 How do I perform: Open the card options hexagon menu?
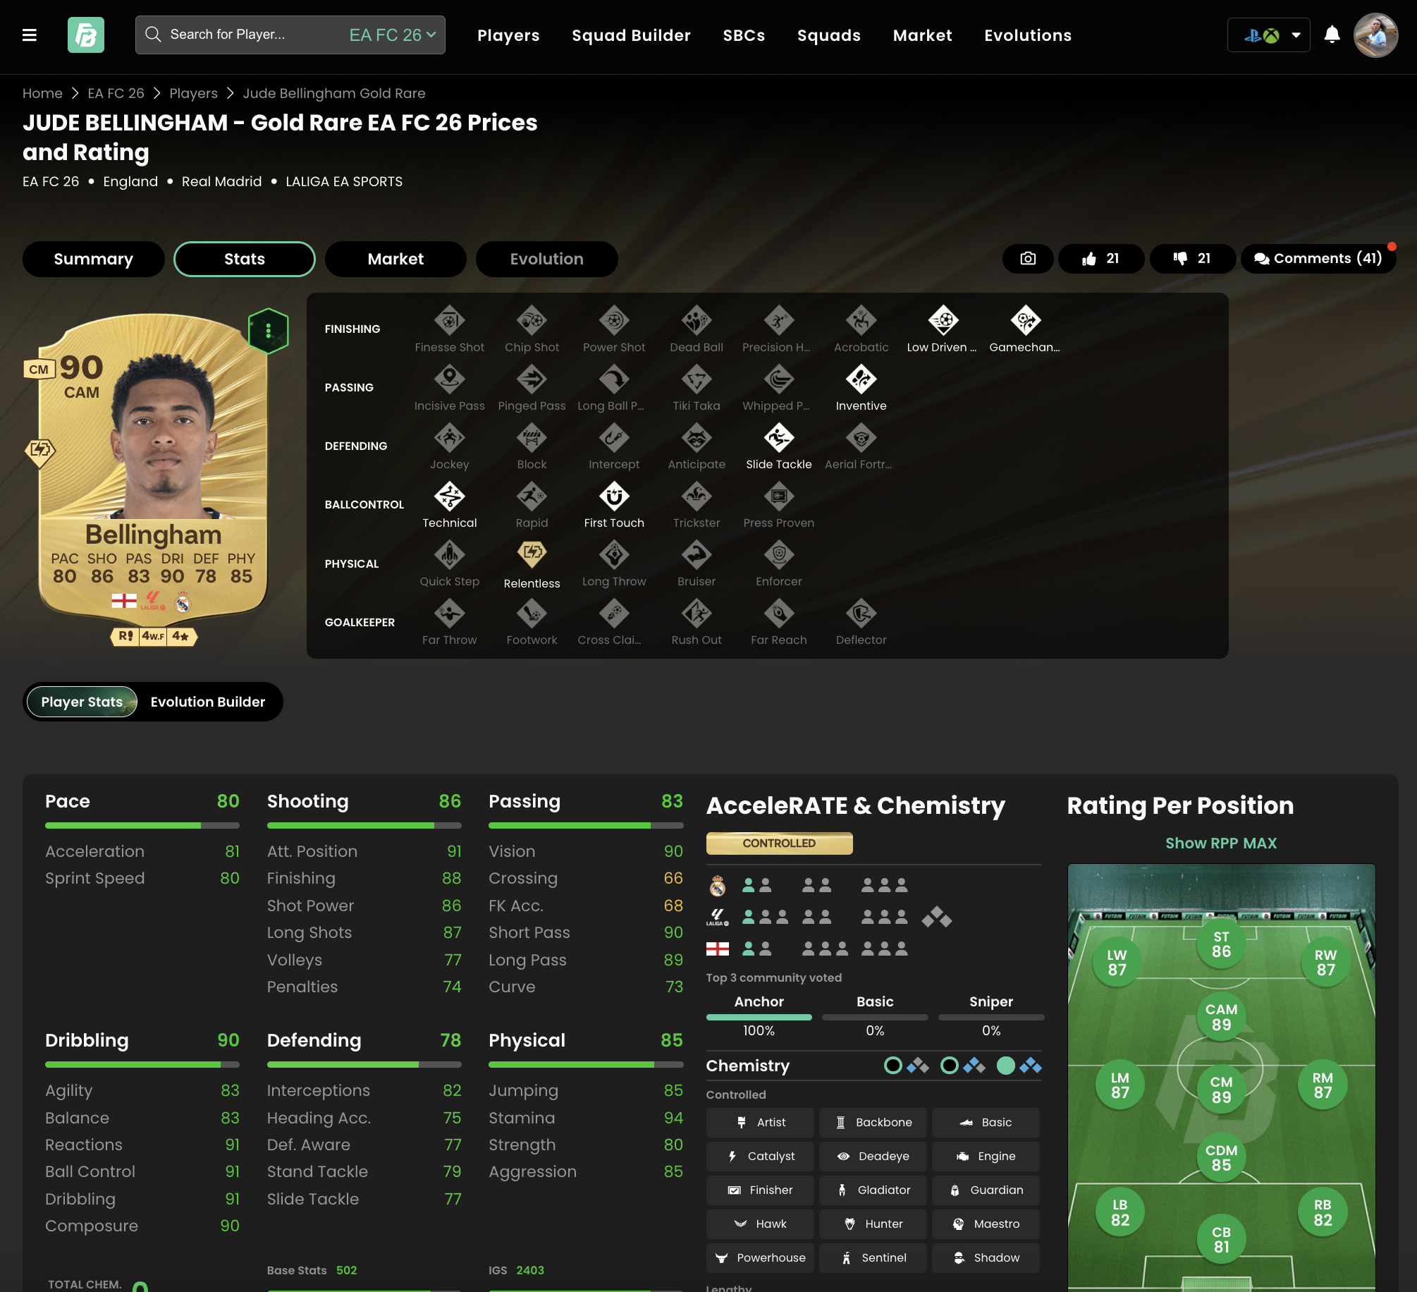(x=269, y=331)
